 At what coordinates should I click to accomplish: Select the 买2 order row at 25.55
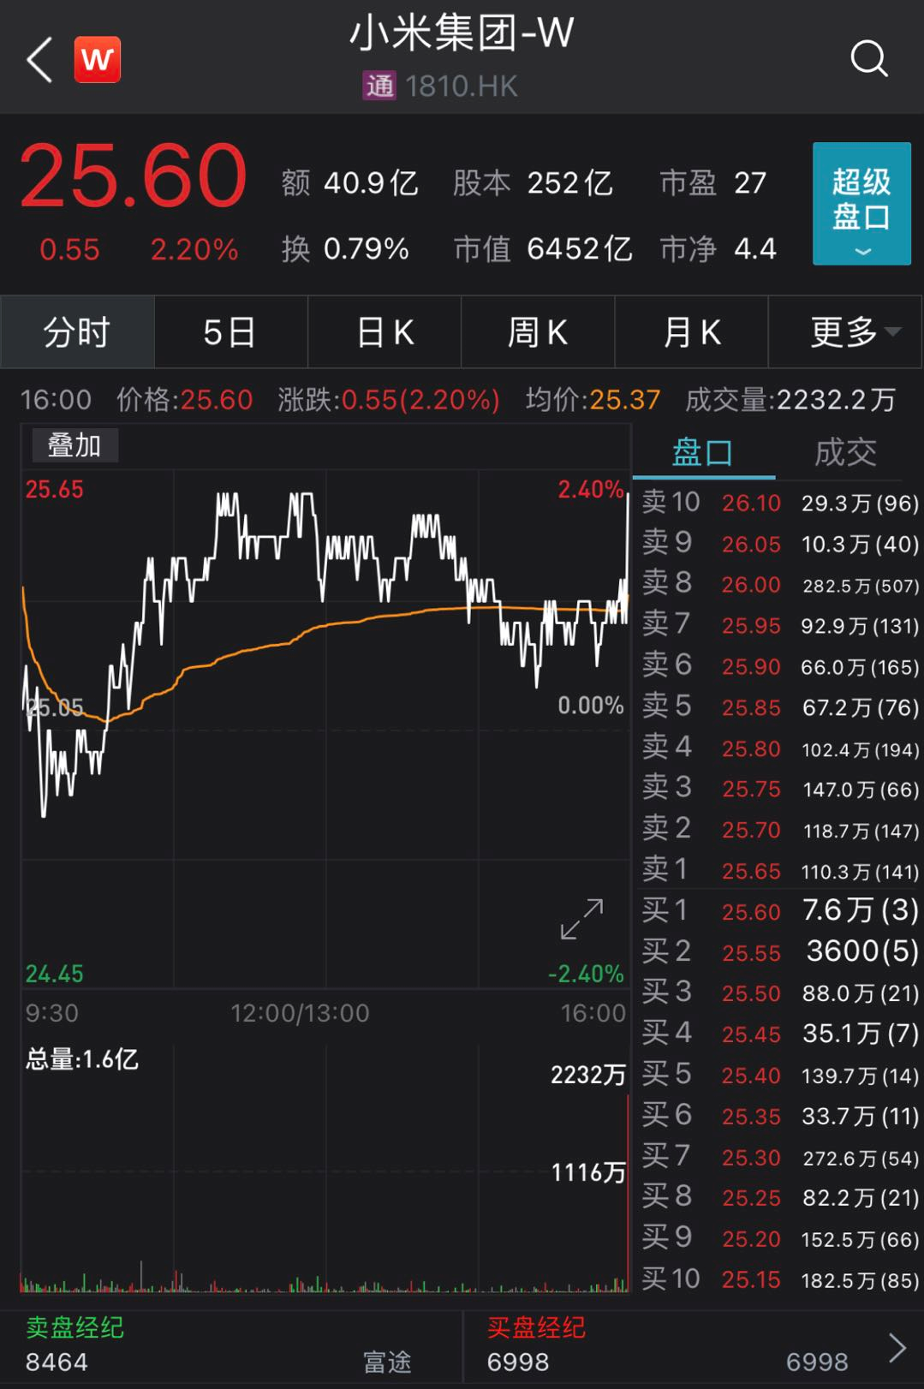779,952
